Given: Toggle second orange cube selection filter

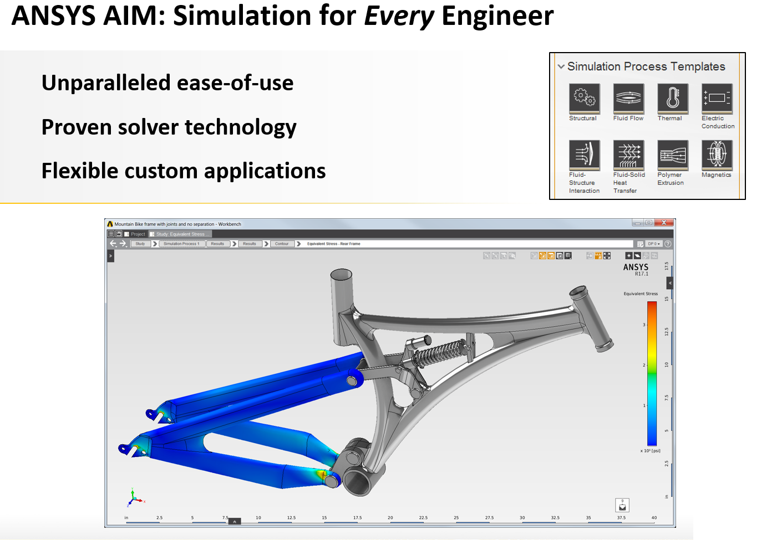Looking at the screenshot, I should click(x=551, y=255).
